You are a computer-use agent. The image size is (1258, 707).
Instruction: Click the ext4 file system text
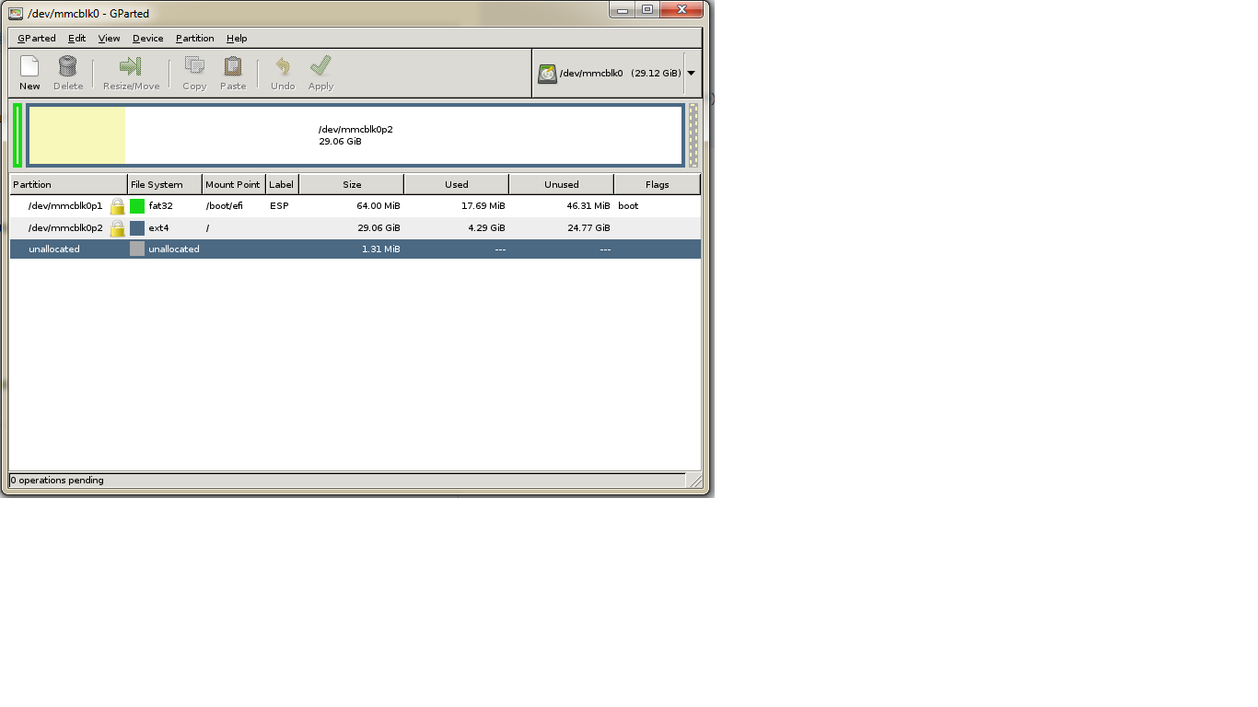pyautogui.click(x=158, y=228)
